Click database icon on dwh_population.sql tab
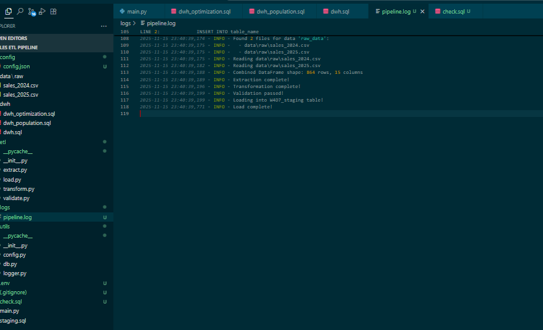 [x=251, y=12]
